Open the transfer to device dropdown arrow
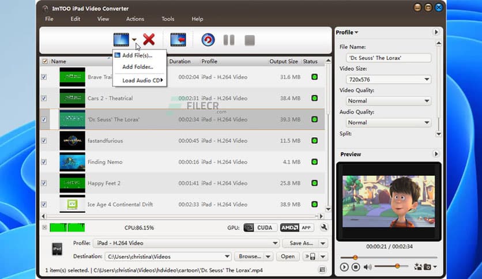482x279 pixels. pos(323,257)
